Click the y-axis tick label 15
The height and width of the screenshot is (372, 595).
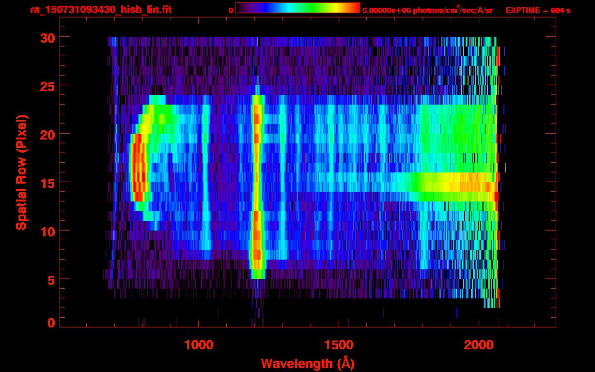tap(47, 183)
